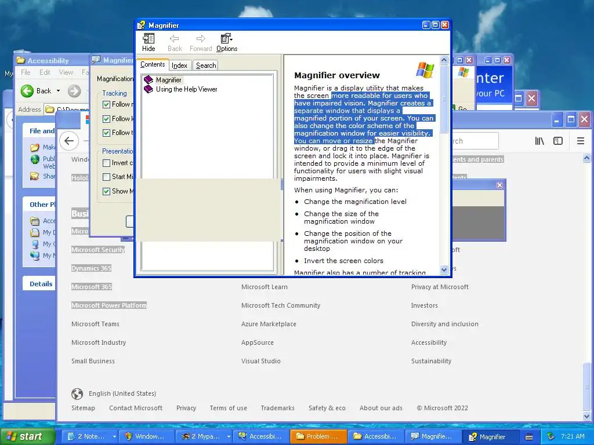This screenshot has width=594, height=445.
Task: Open the Microsoft Teams link
Action: click(x=95, y=324)
